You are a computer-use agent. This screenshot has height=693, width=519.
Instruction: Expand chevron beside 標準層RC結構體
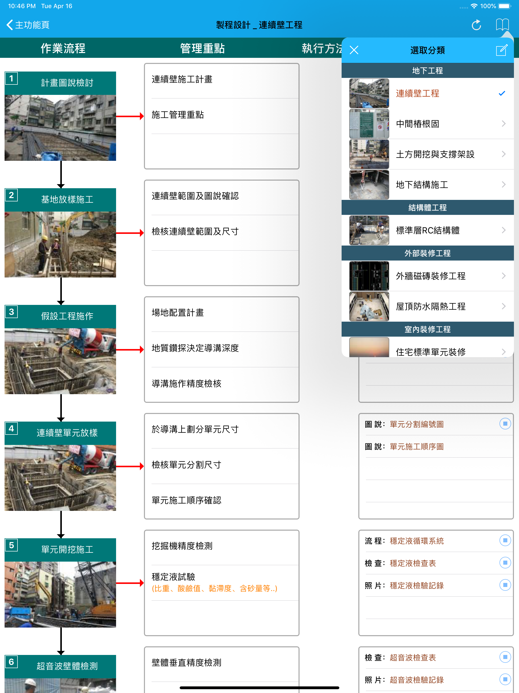[503, 230]
